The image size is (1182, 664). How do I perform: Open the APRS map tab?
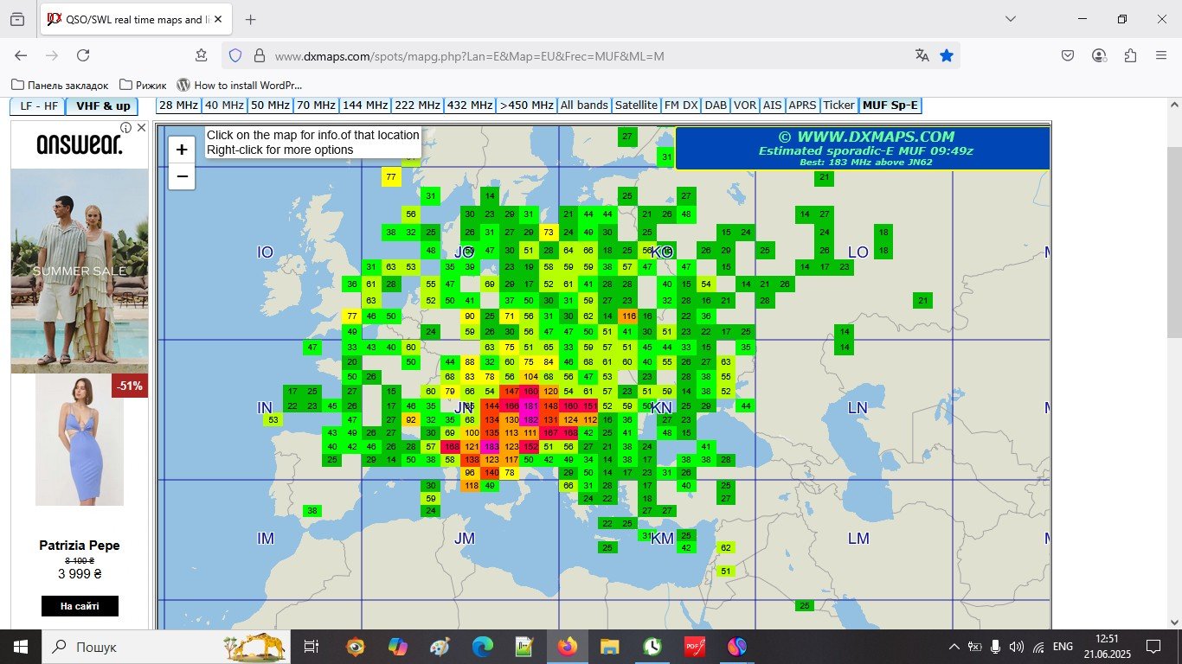803,105
